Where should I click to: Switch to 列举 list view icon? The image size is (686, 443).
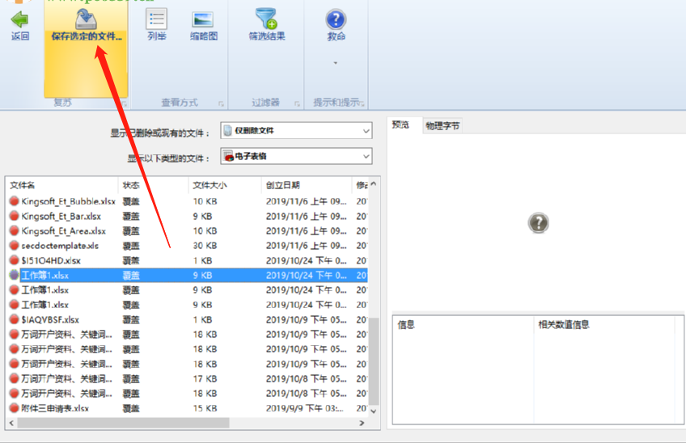(x=157, y=19)
